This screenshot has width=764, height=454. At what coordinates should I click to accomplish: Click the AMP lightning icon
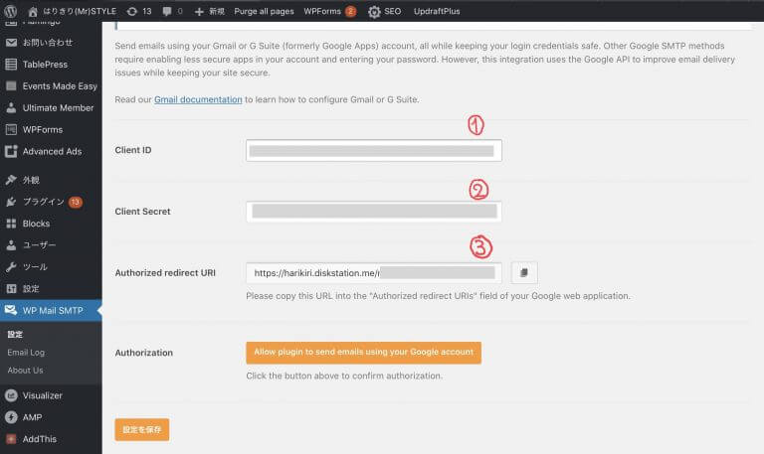11,417
